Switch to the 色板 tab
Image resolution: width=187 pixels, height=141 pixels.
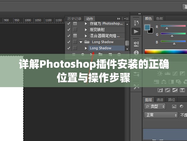160,18
